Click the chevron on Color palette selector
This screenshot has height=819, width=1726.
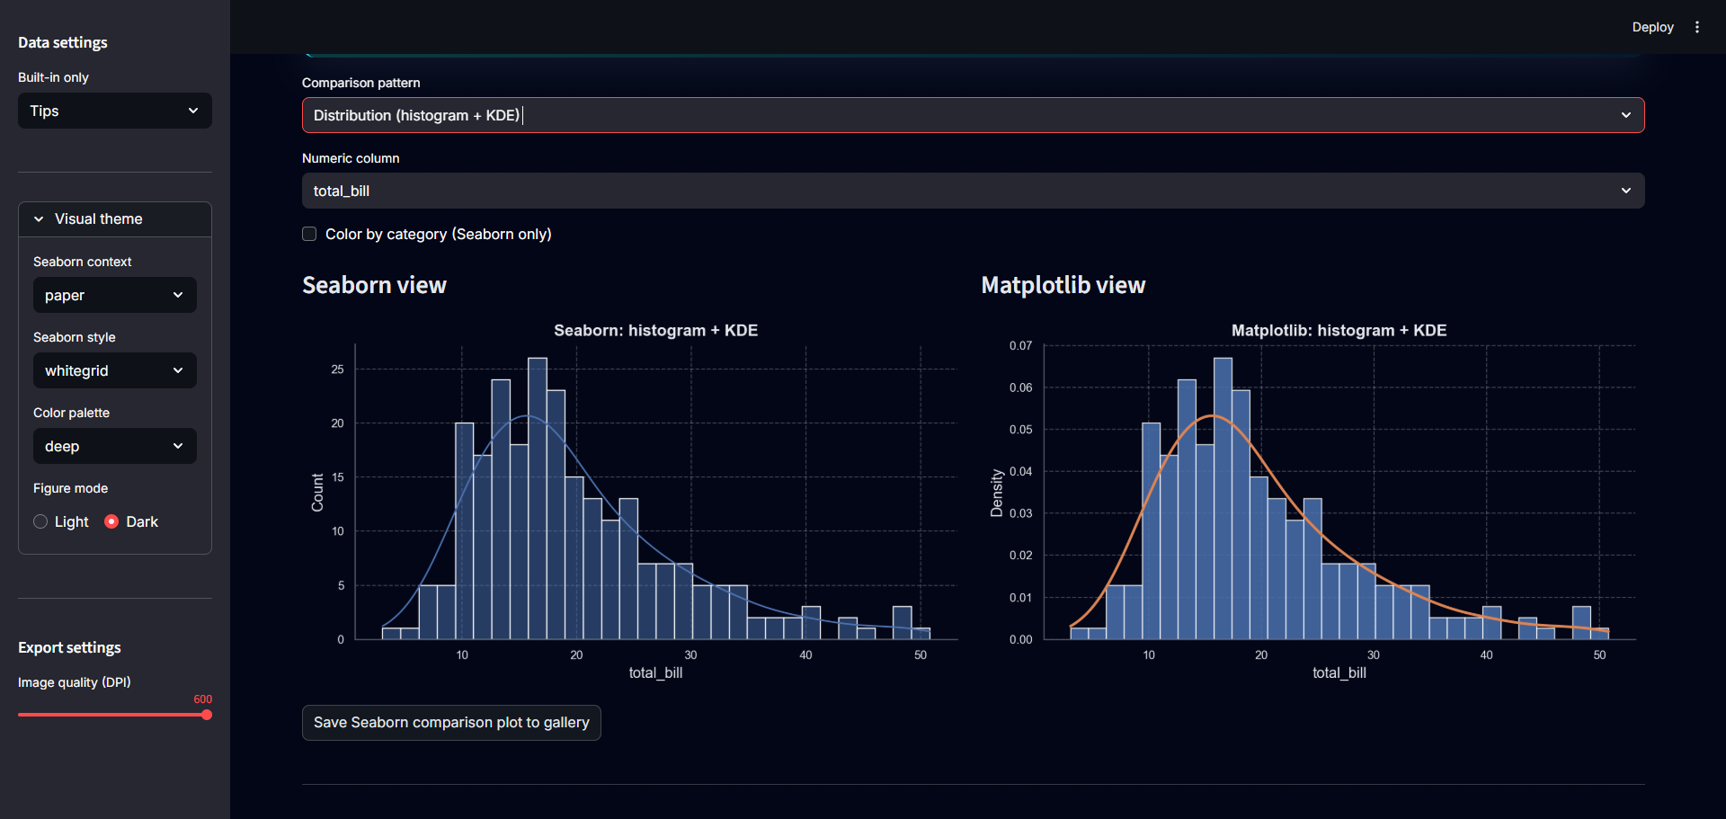click(177, 446)
